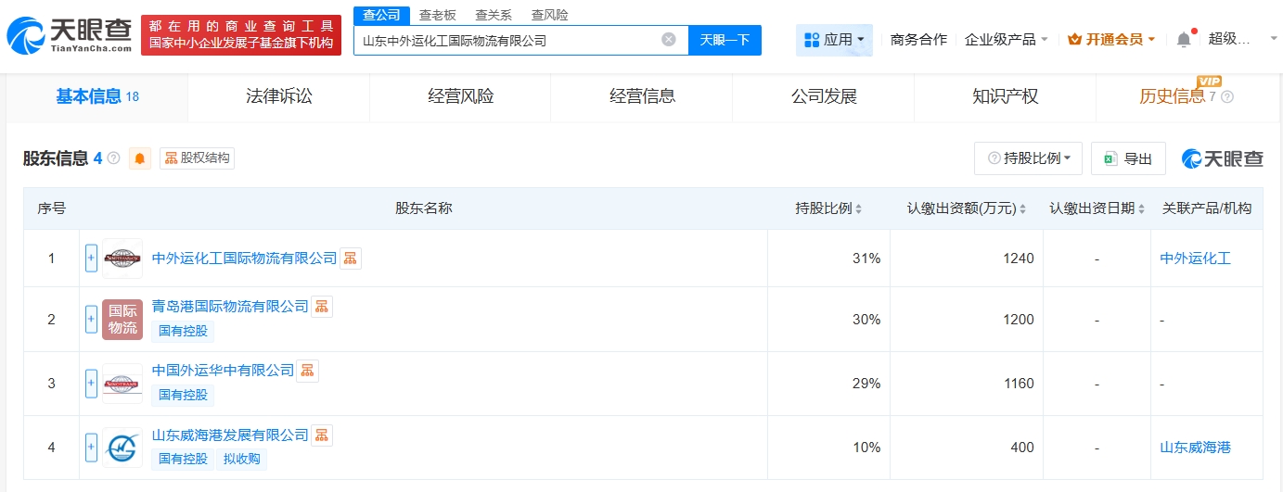Open equity structure icon beside 青岛港国际物流有限公司

point(321,307)
